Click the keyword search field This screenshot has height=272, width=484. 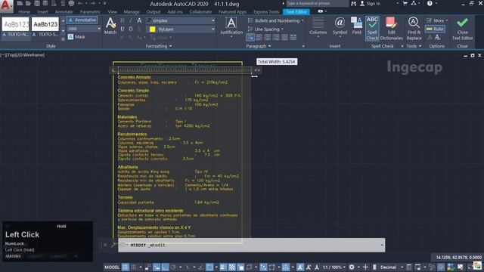[x=318, y=3]
